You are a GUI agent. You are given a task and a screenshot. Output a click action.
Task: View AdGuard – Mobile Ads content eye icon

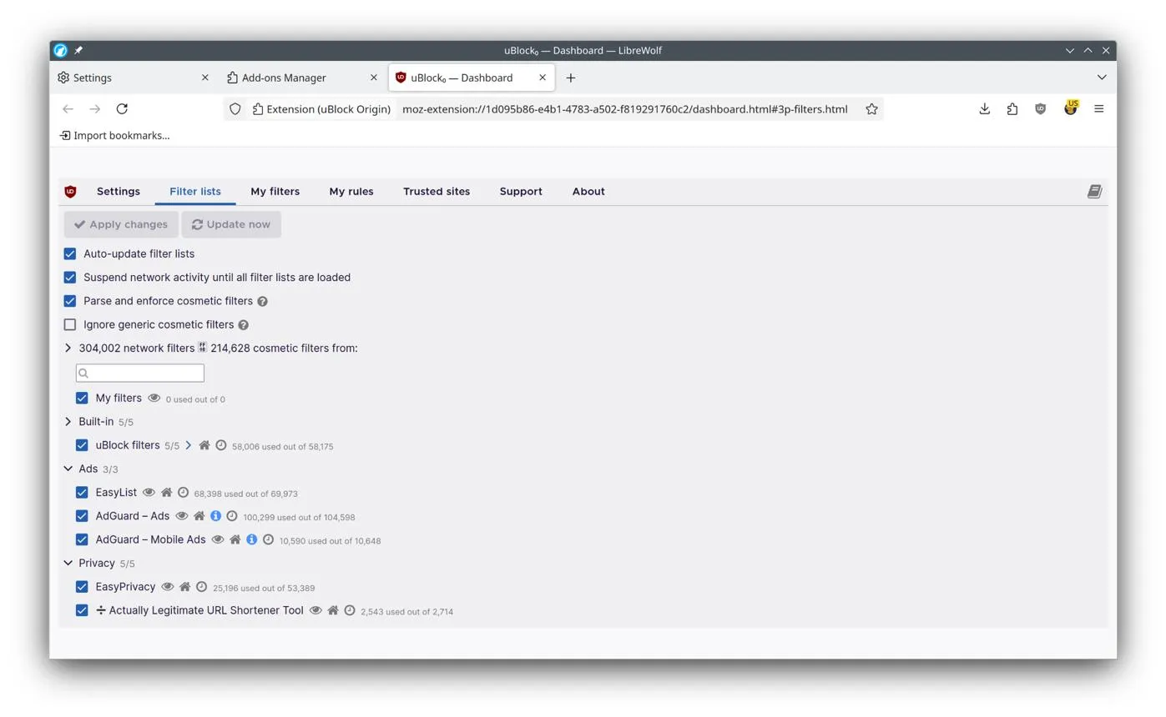click(x=218, y=539)
